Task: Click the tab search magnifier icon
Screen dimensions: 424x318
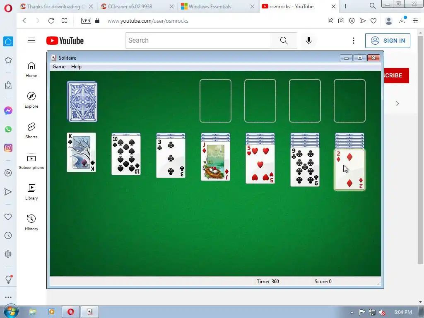Action: pos(372,6)
